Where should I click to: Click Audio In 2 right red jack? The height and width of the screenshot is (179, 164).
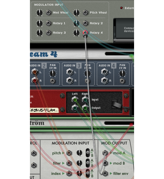(x=35, y=80)
